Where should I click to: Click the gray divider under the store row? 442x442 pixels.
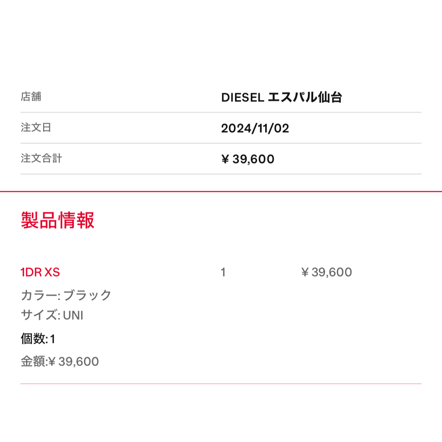point(221,113)
